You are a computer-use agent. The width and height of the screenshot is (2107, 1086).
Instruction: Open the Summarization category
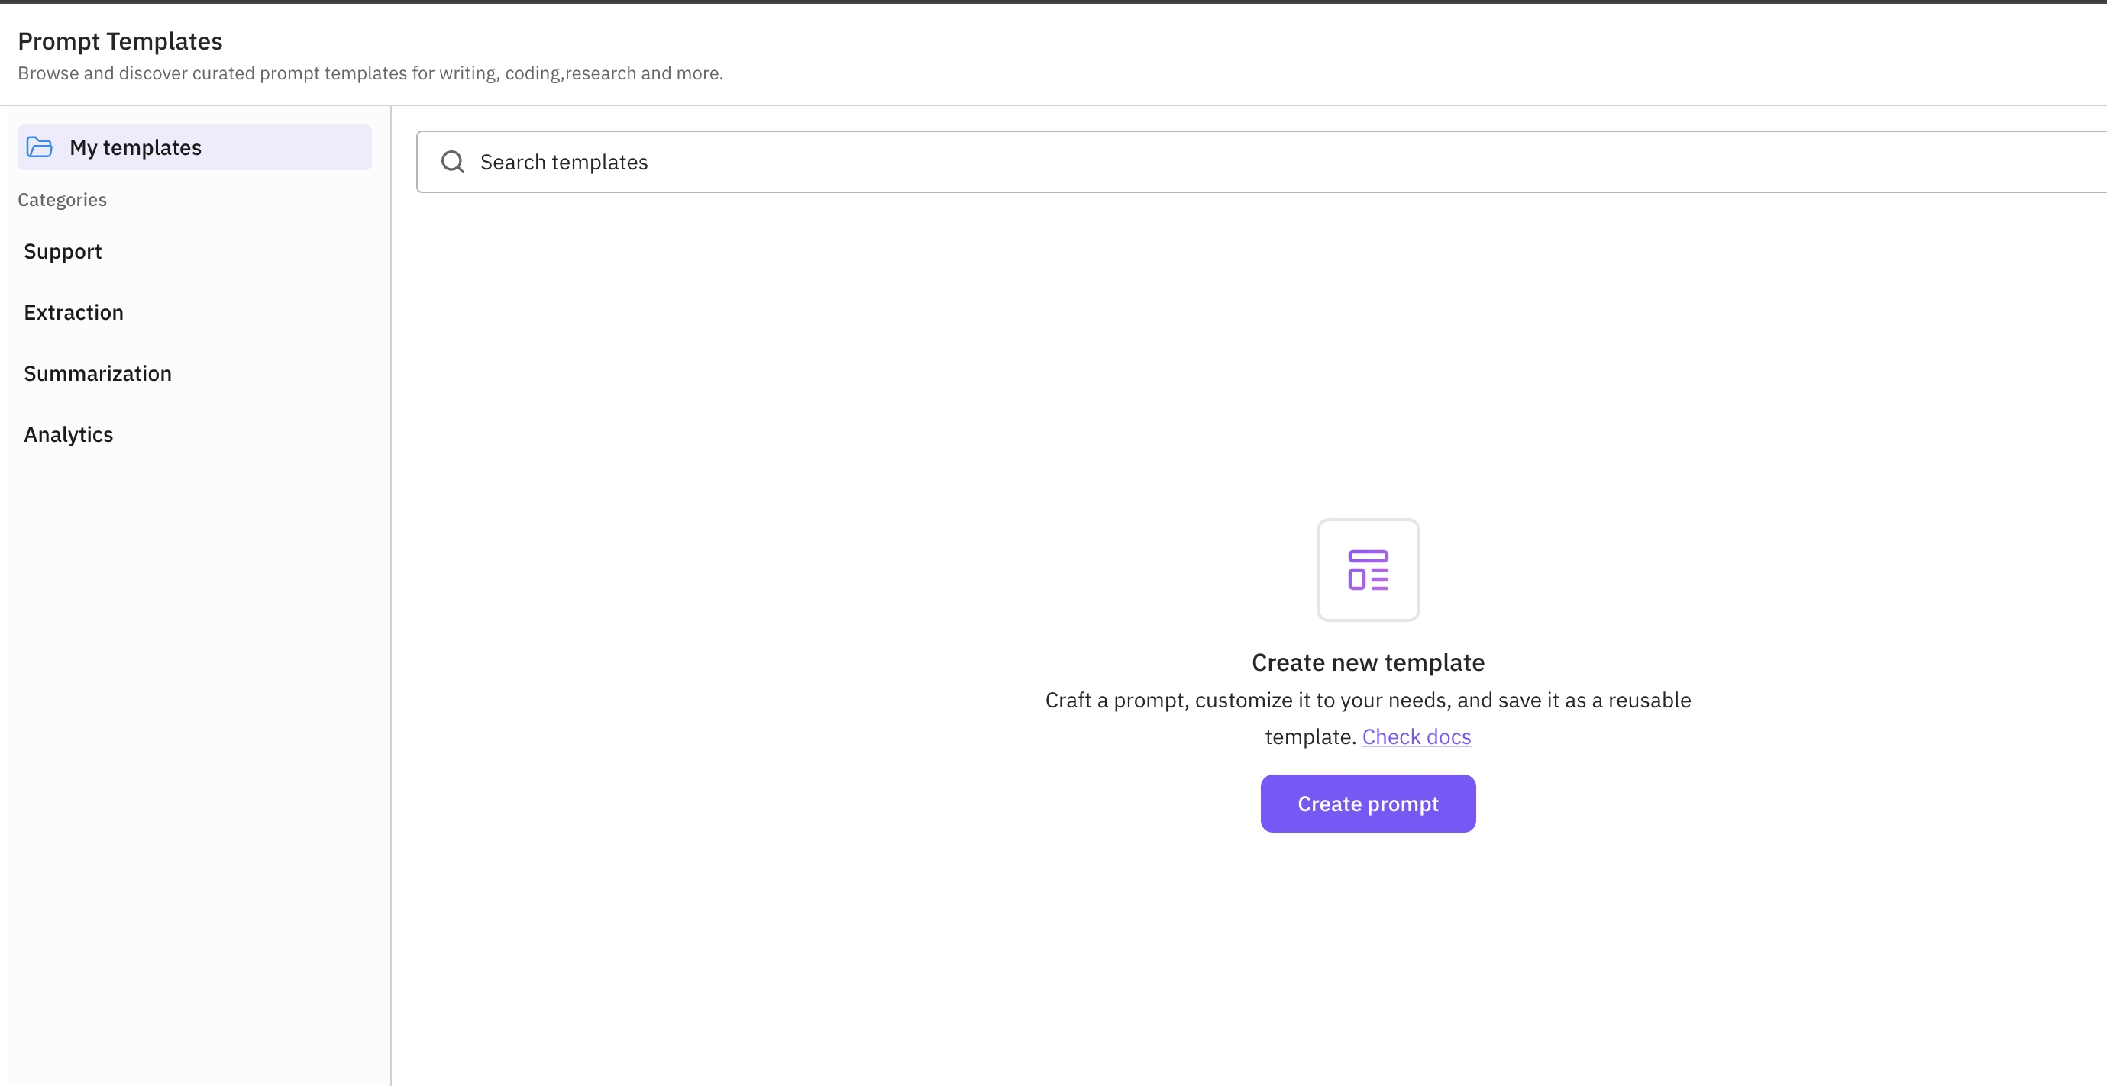(x=97, y=372)
